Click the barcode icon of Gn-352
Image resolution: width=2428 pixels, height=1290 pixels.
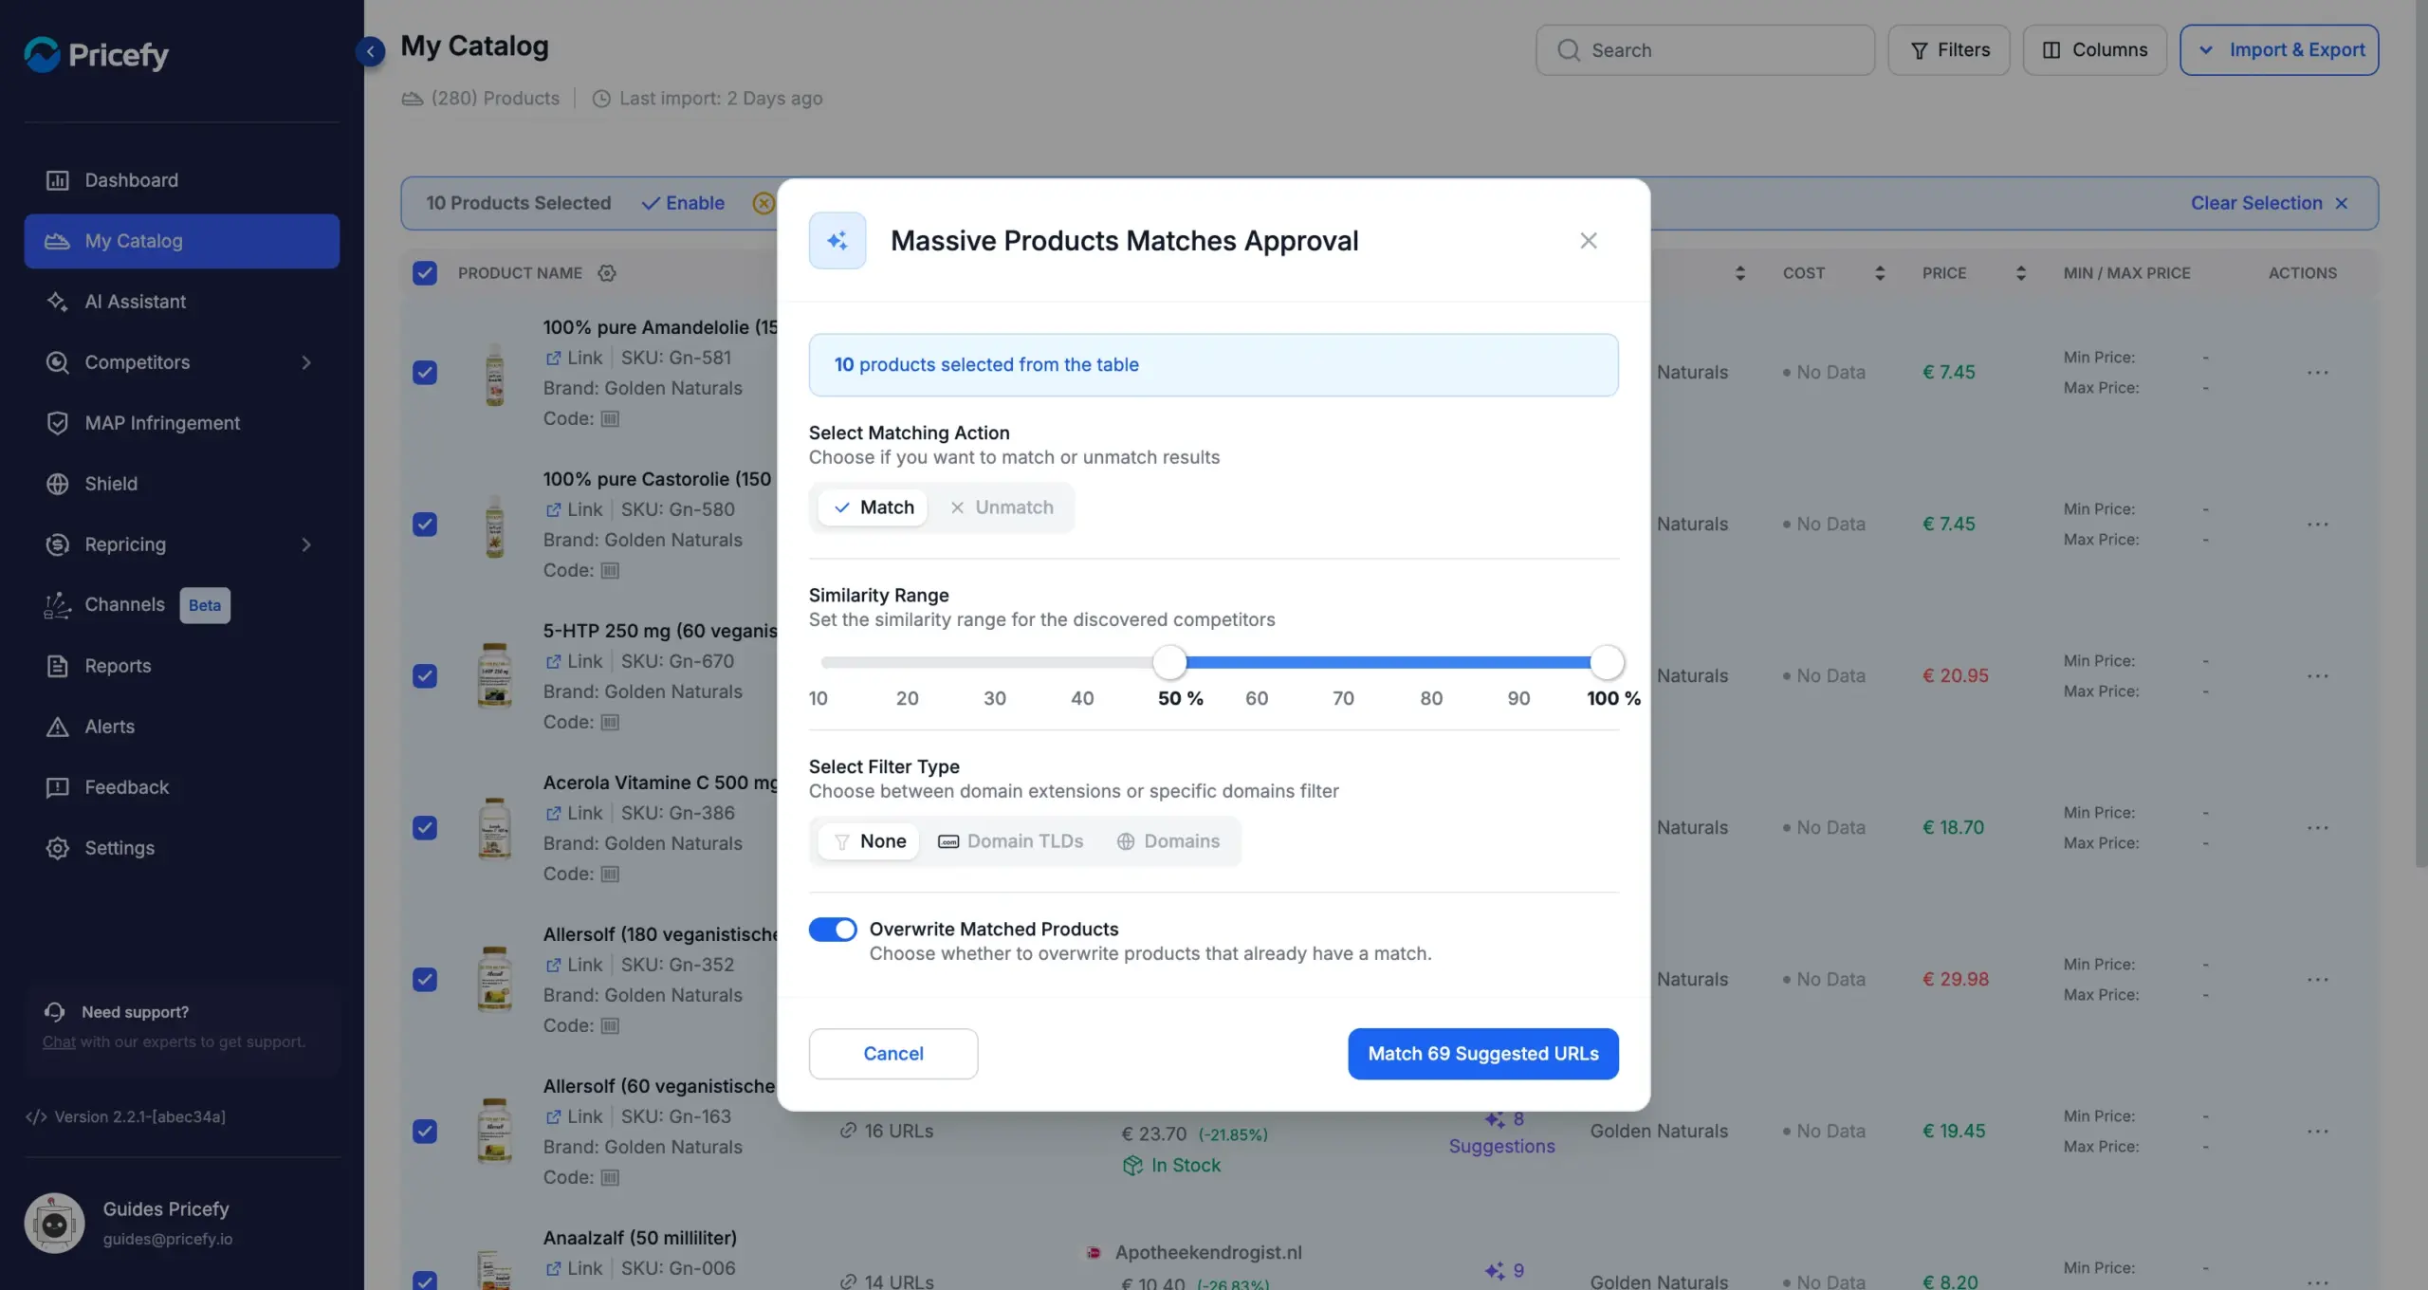[610, 1025]
